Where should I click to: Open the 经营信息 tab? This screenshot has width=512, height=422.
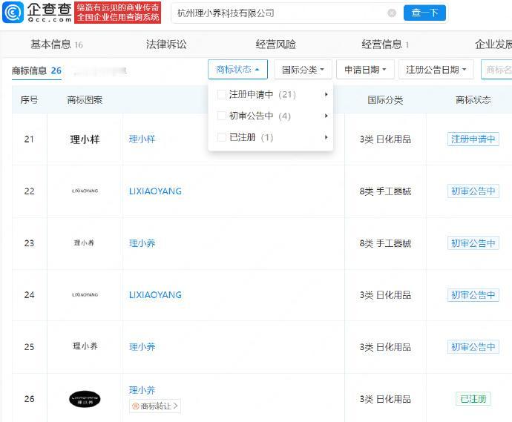(385, 44)
